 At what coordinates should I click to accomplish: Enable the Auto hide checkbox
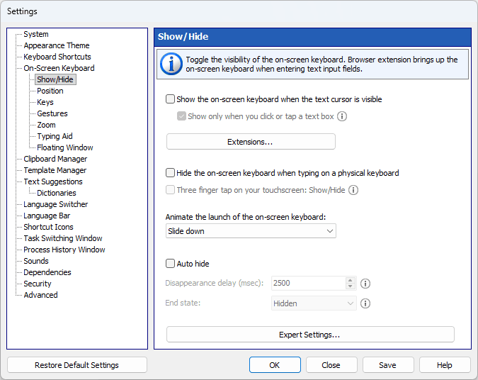coord(170,264)
